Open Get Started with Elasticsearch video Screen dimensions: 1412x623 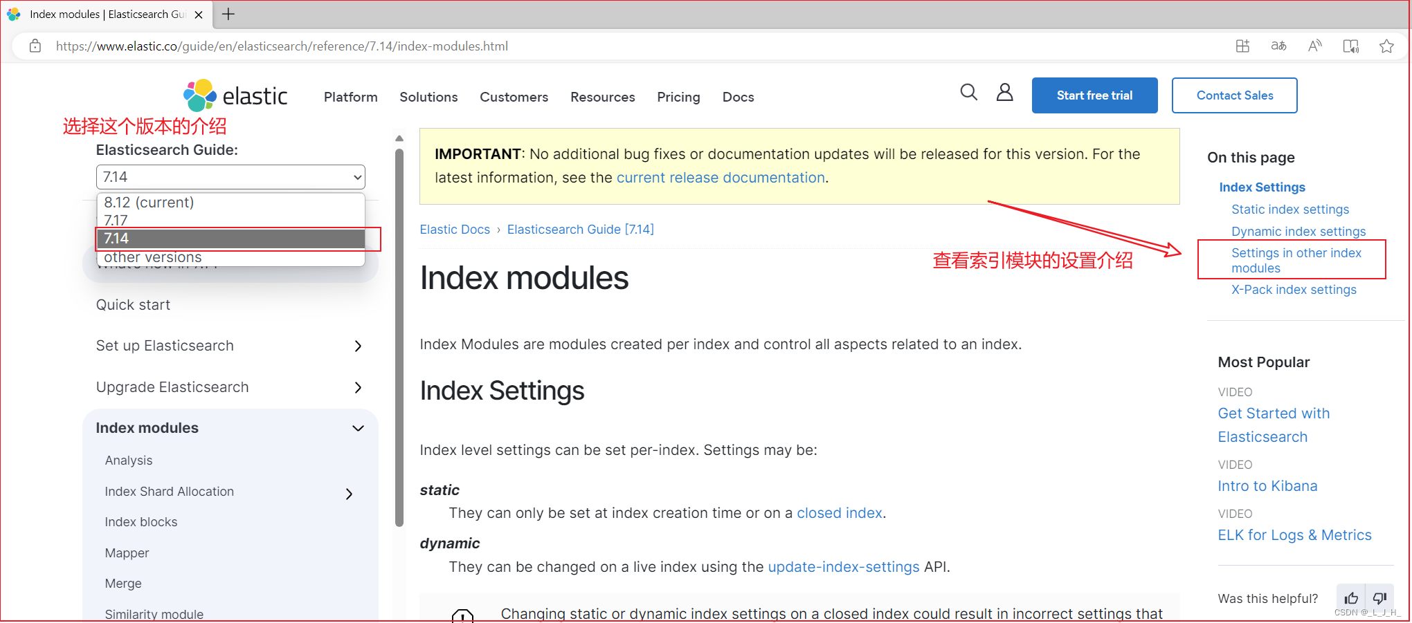pos(1274,425)
